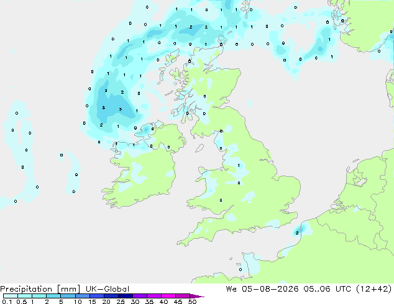Click the legend swatch between 0.1 and 0.5
Viewport: 394px width, 304px height.
pos(11,296)
